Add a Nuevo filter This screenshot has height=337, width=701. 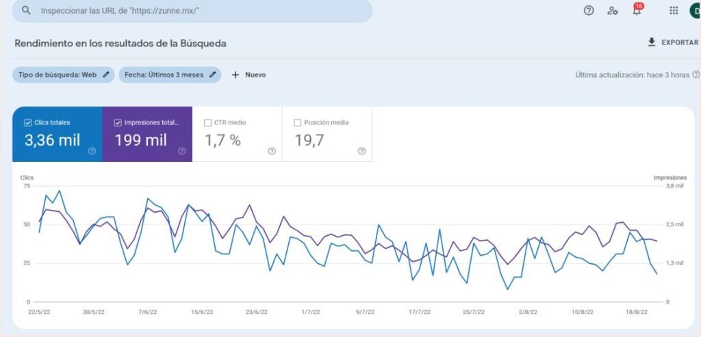(248, 75)
